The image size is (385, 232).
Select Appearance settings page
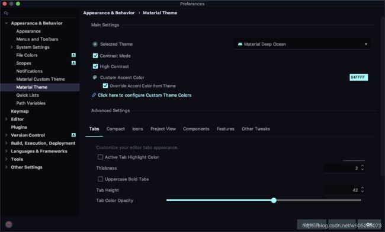(28, 31)
